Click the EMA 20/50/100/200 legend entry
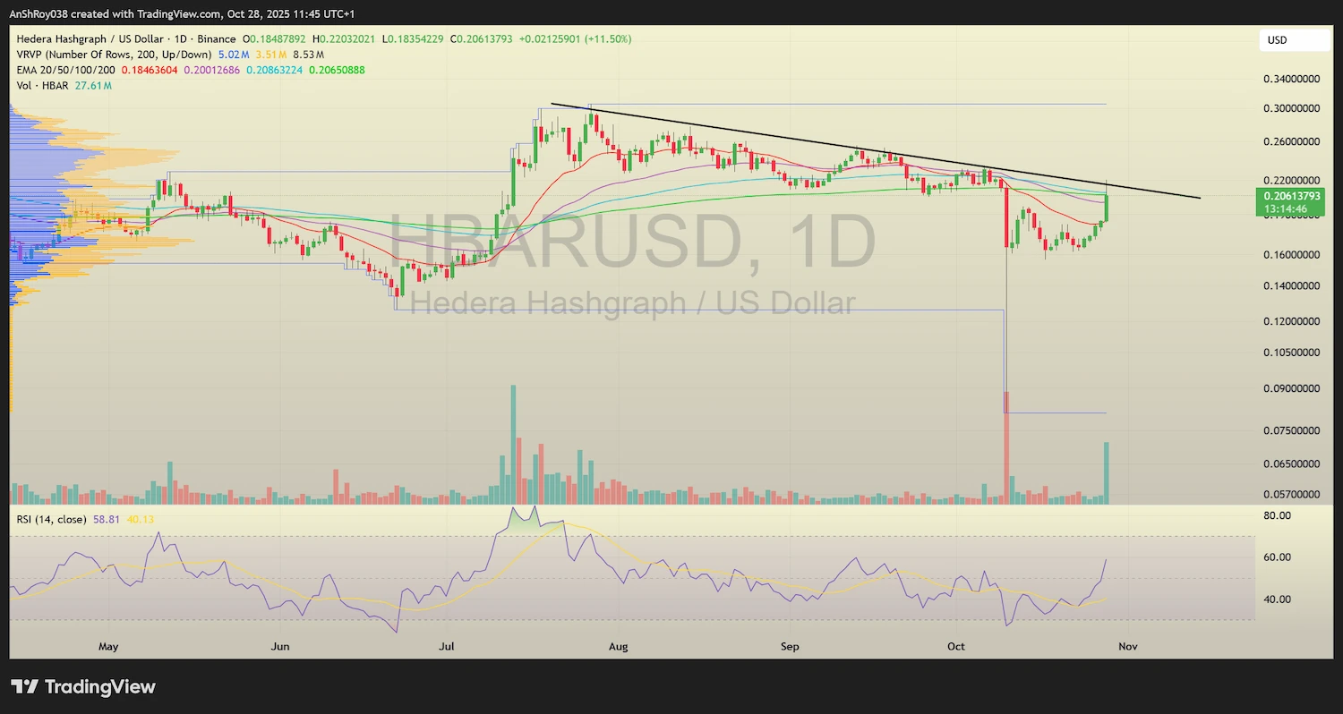Screen dimensions: 1343x714 (63, 70)
